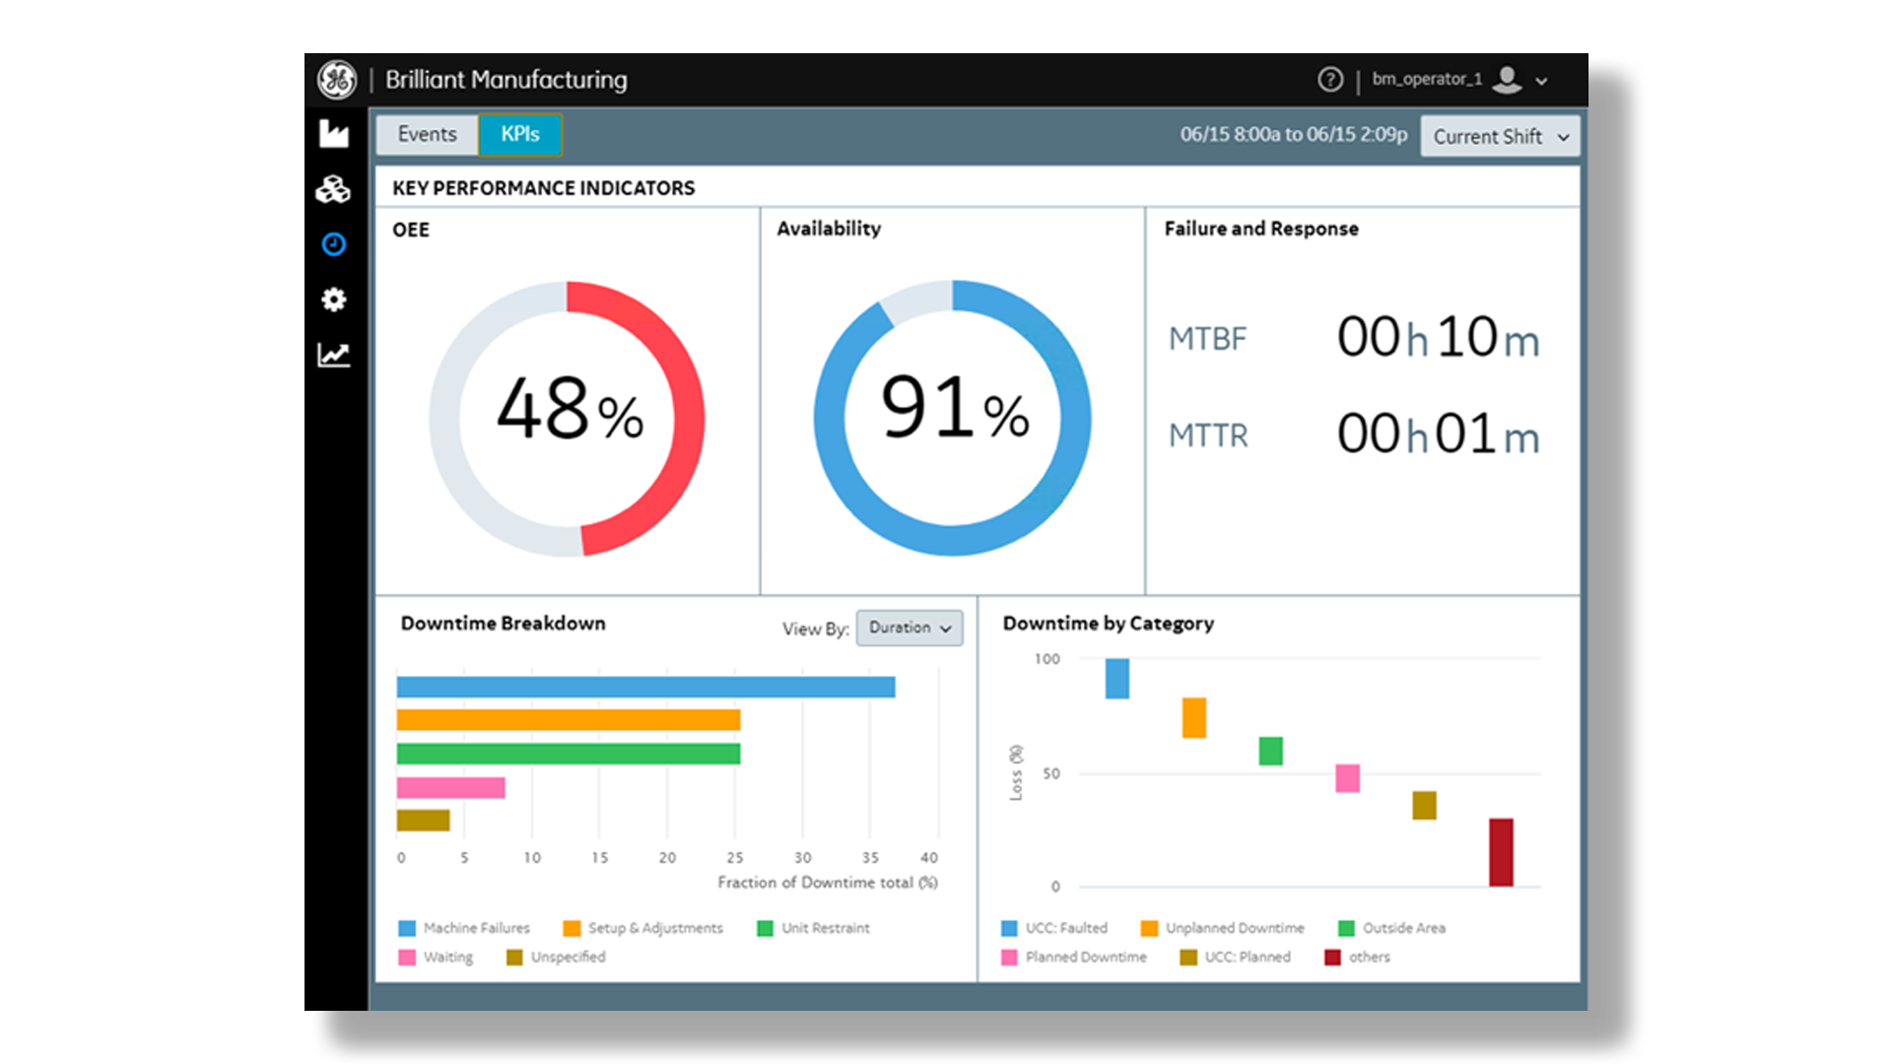Viewport: 1892px width, 1064px height.
Task: Click the pink Planned Downtime waterfall block
Action: pos(1348,778)
